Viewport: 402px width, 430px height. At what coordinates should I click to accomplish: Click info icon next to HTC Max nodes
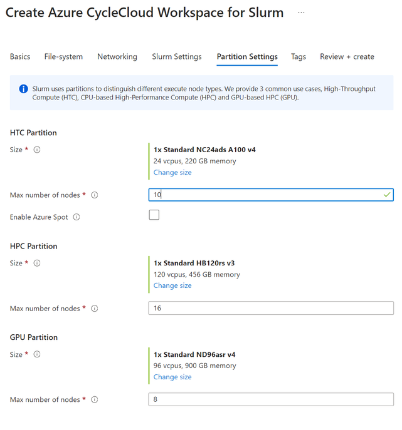coord(95,195)
